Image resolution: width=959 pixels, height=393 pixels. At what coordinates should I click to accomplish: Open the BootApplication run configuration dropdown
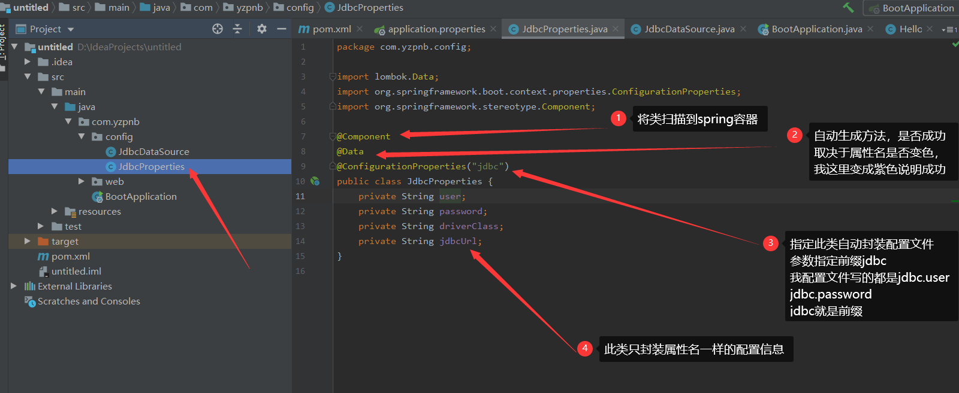[x=912, y=8]
